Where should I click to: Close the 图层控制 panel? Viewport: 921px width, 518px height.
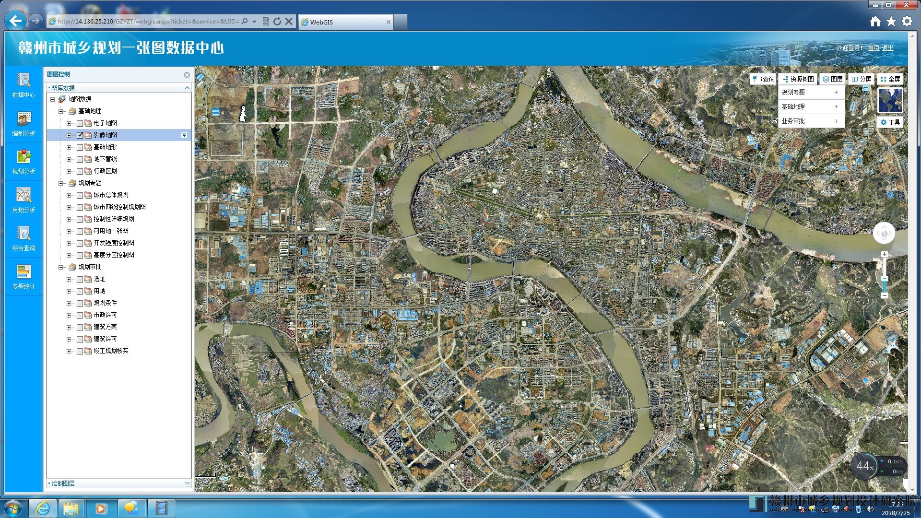[x=187, y=75]
